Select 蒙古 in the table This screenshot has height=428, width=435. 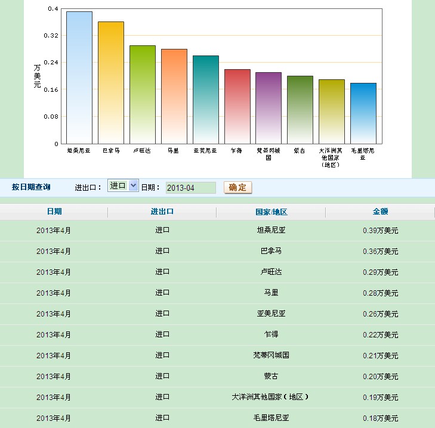[x=271, y=376]
